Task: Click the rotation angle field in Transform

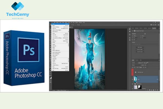Action: tap(135, 40)
